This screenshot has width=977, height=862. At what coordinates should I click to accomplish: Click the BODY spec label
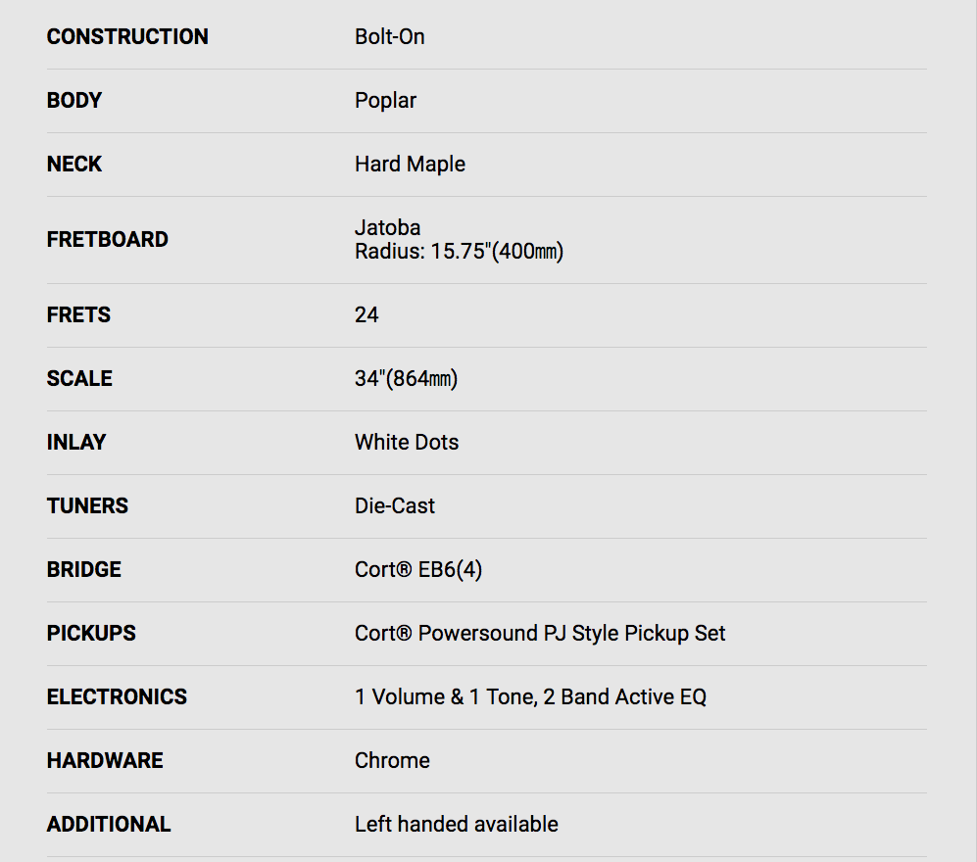pos(74,100)
